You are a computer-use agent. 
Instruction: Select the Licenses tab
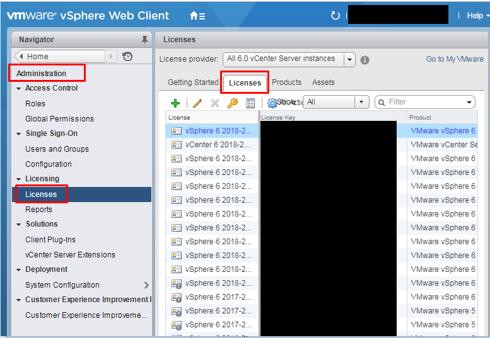[245, 83]
